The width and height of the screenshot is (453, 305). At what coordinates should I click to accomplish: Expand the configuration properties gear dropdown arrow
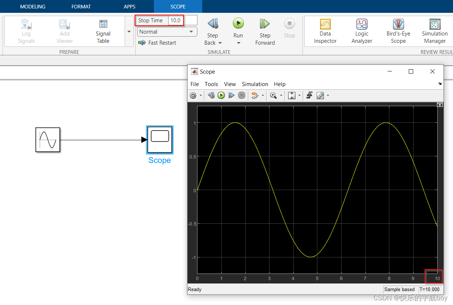pyautogui.click(x=201, y=96)
